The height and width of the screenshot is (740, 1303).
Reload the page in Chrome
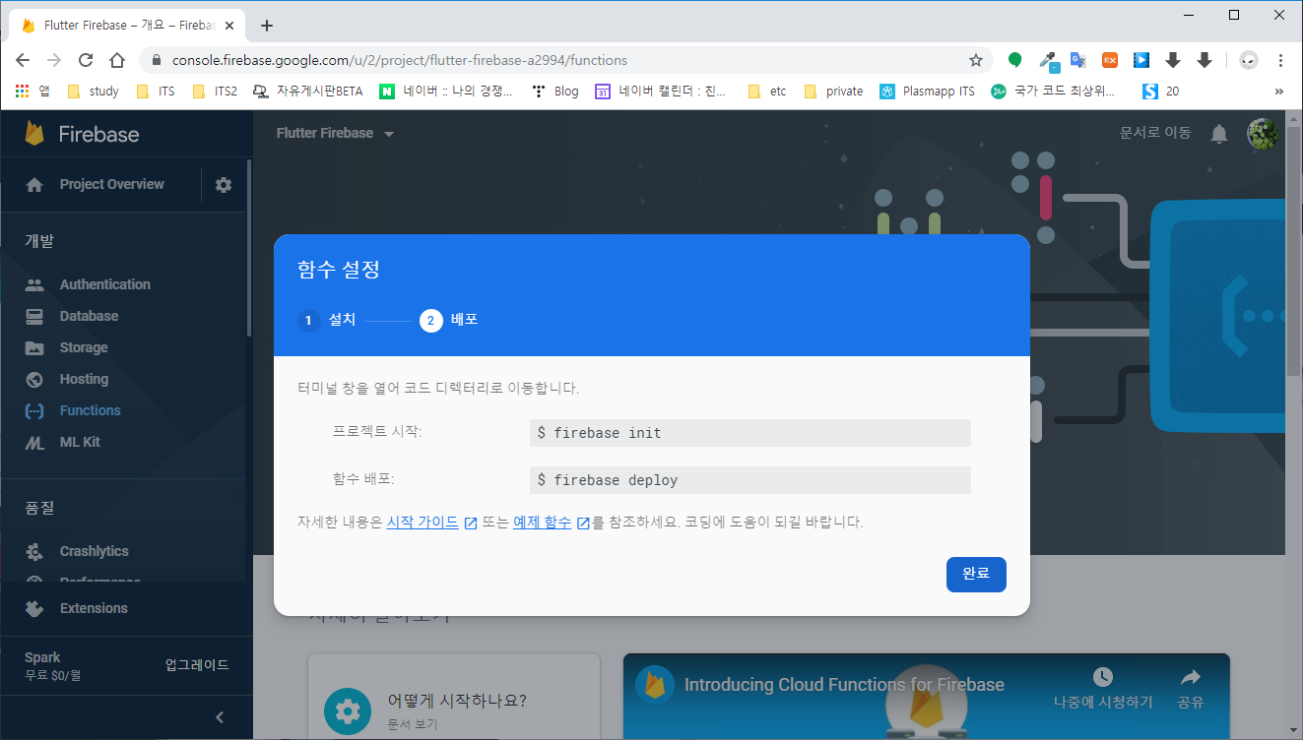click(x=86, y=60)
